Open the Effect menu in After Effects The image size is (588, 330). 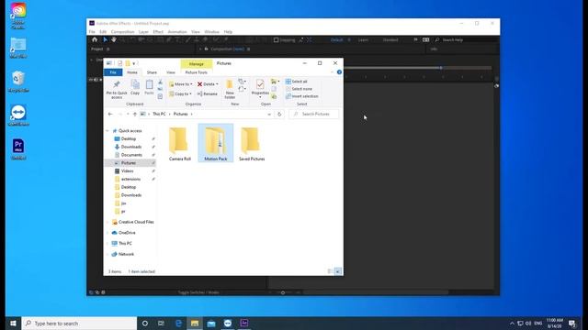(x=158, y=32)
